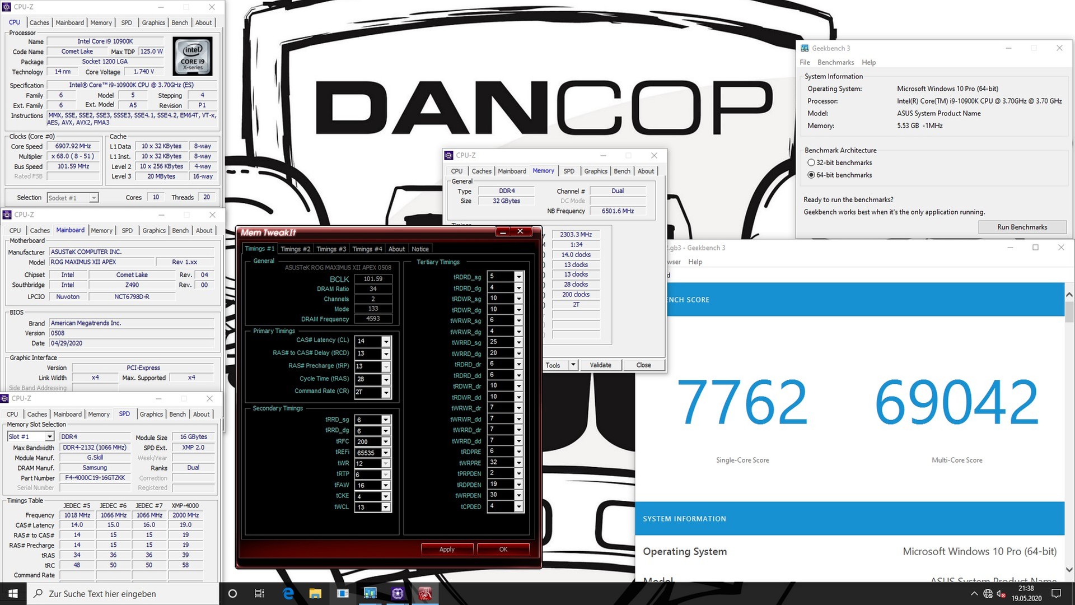This screenshot has width=1075, height=605.
Task: Close the Mem TweakIt window
Action: coord(520,231)
